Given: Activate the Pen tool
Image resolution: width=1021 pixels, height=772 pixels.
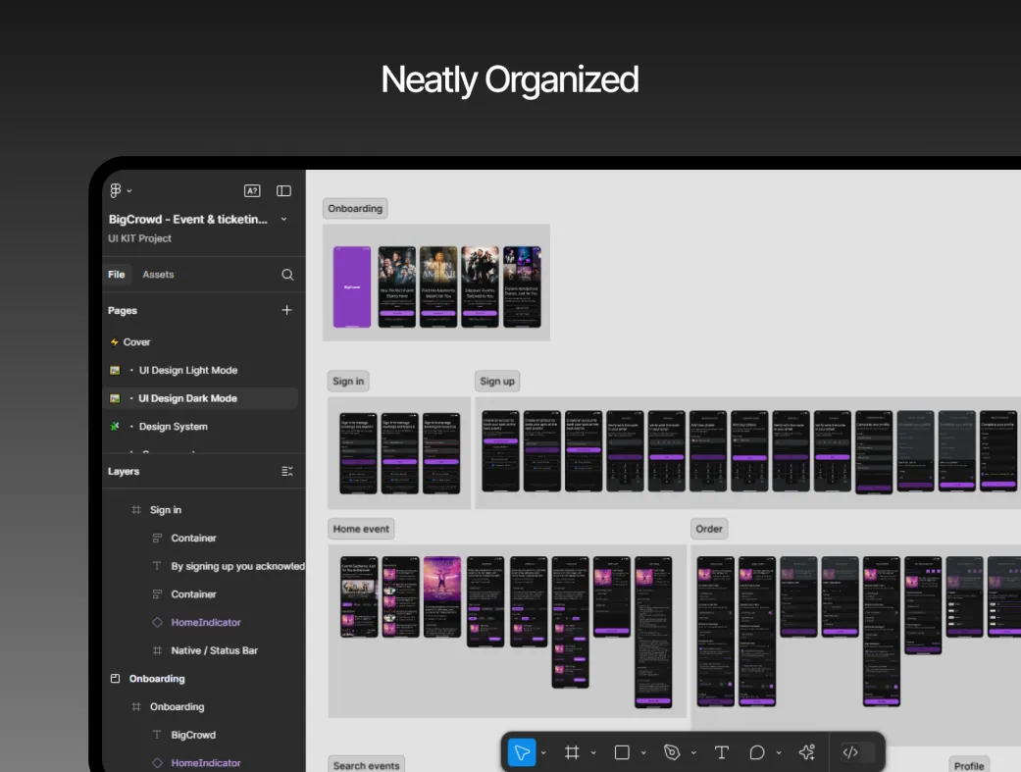Looking at the screenshot, I should point(672,752).
